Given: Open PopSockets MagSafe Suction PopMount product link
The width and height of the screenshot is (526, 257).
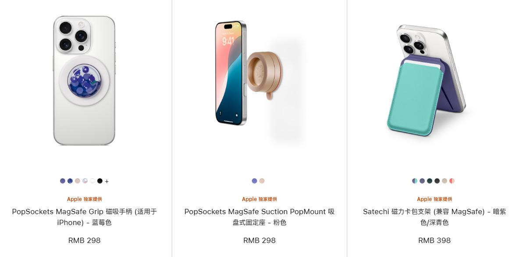Looking at the screenshot, I should (259, 217).
